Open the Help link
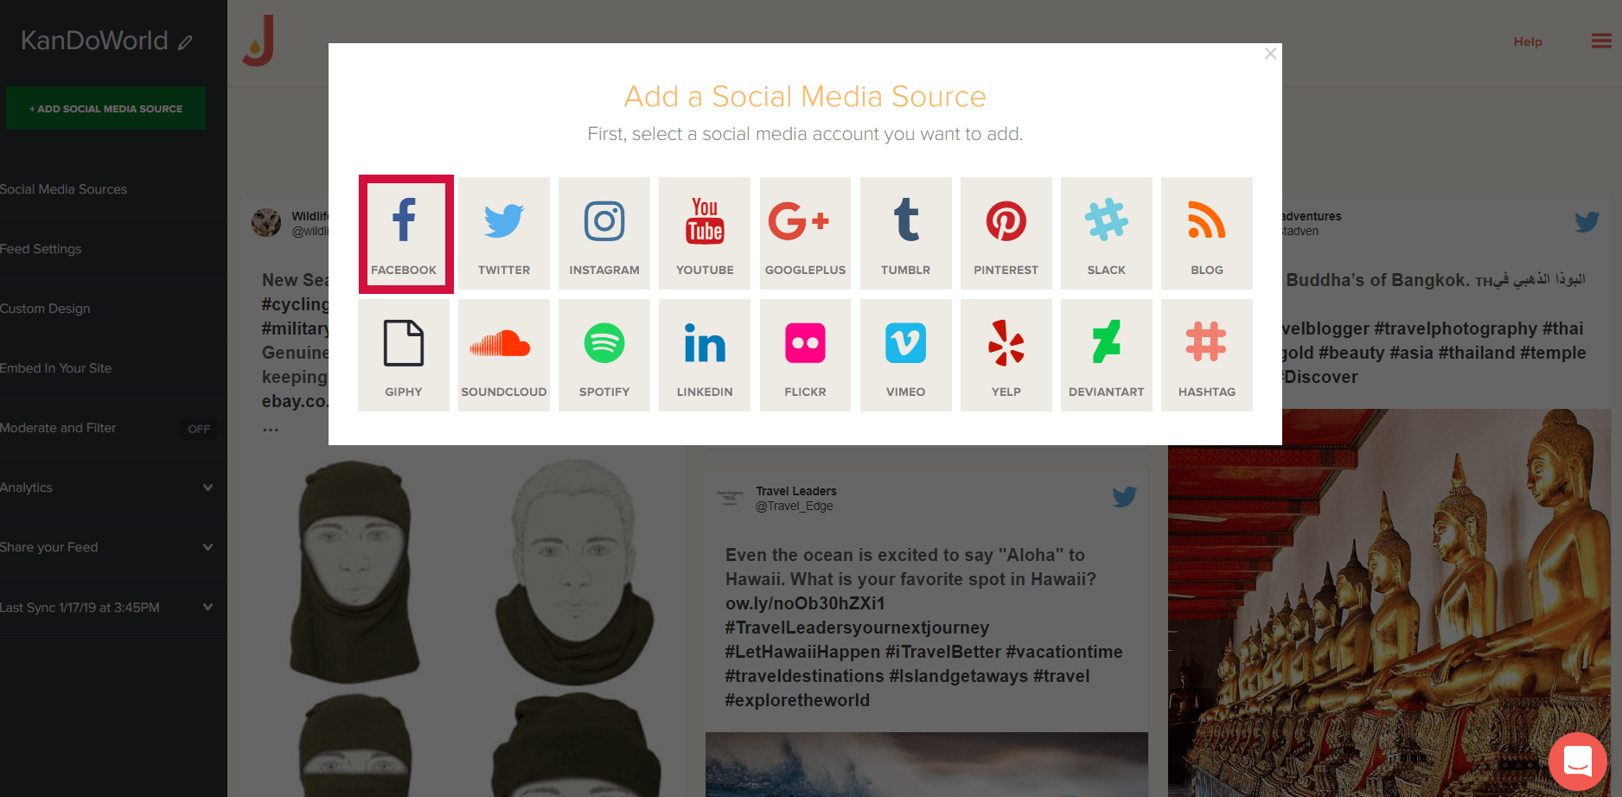Screen dimensions: 1622x797 pyautogui.click(x=1528, y=41)
